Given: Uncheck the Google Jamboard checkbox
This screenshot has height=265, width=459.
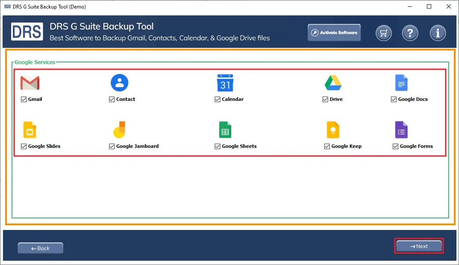Looking at the screenshot, I should pyautogui.click(x=112, y=146).
